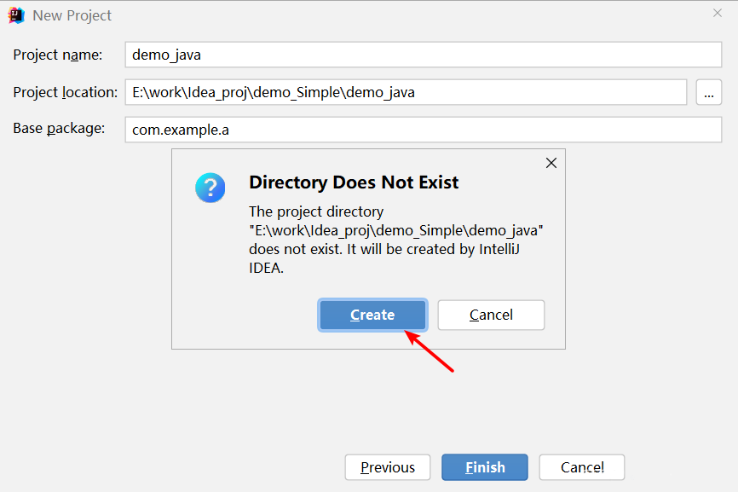Screen dimensions: 738x492
Task: Click the red arrow annotation below Create
Action: pos(429,351)
